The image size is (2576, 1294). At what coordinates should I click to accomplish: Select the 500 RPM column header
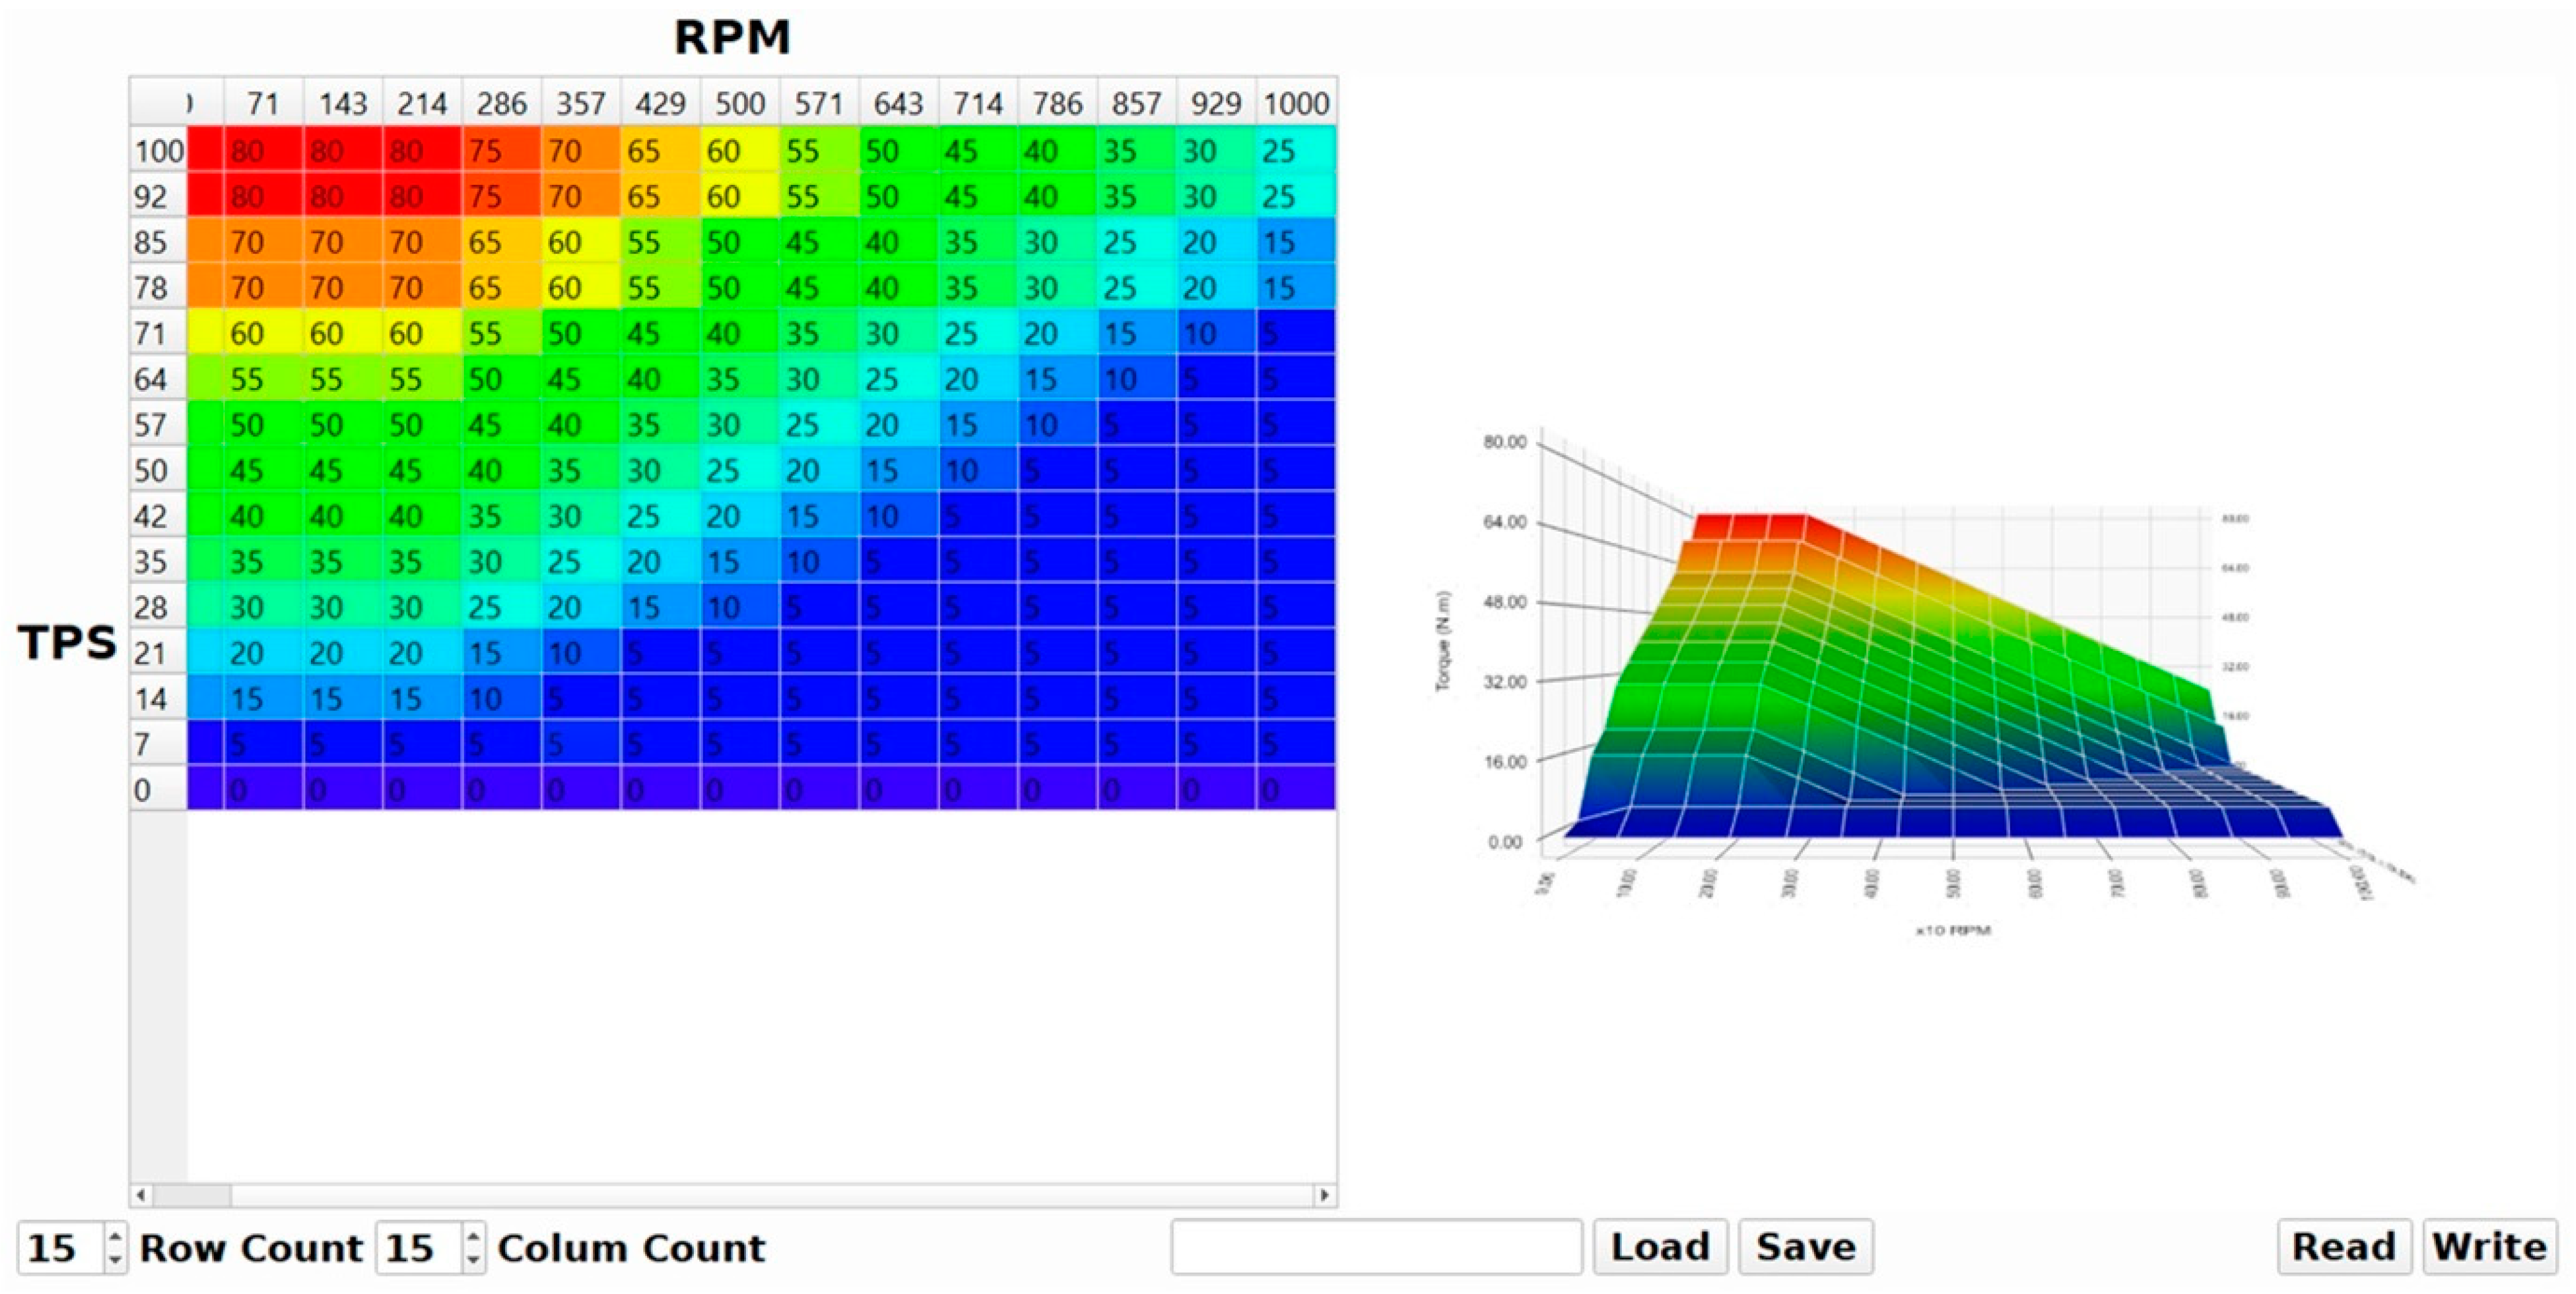point(739,103)
